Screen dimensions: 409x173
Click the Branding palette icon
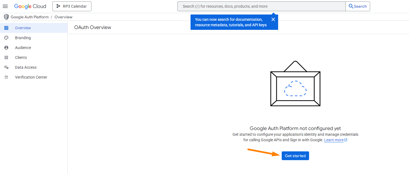click(x=6, y=38)
